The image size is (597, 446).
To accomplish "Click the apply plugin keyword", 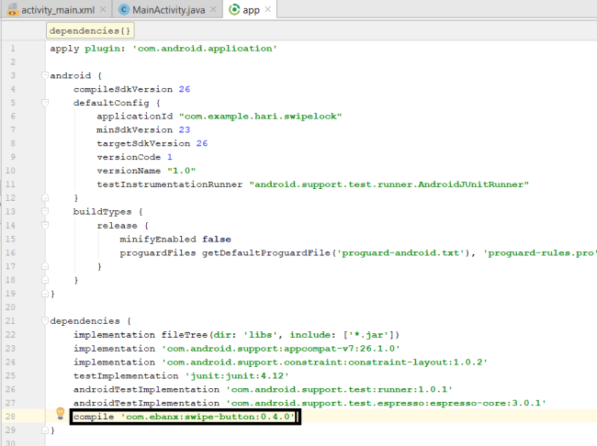I will 87,49.
